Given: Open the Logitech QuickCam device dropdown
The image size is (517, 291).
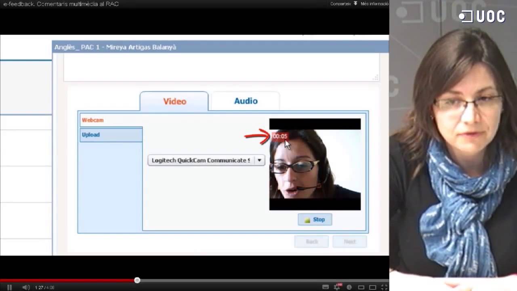Looking at the screenshot, I should [206, 160].
